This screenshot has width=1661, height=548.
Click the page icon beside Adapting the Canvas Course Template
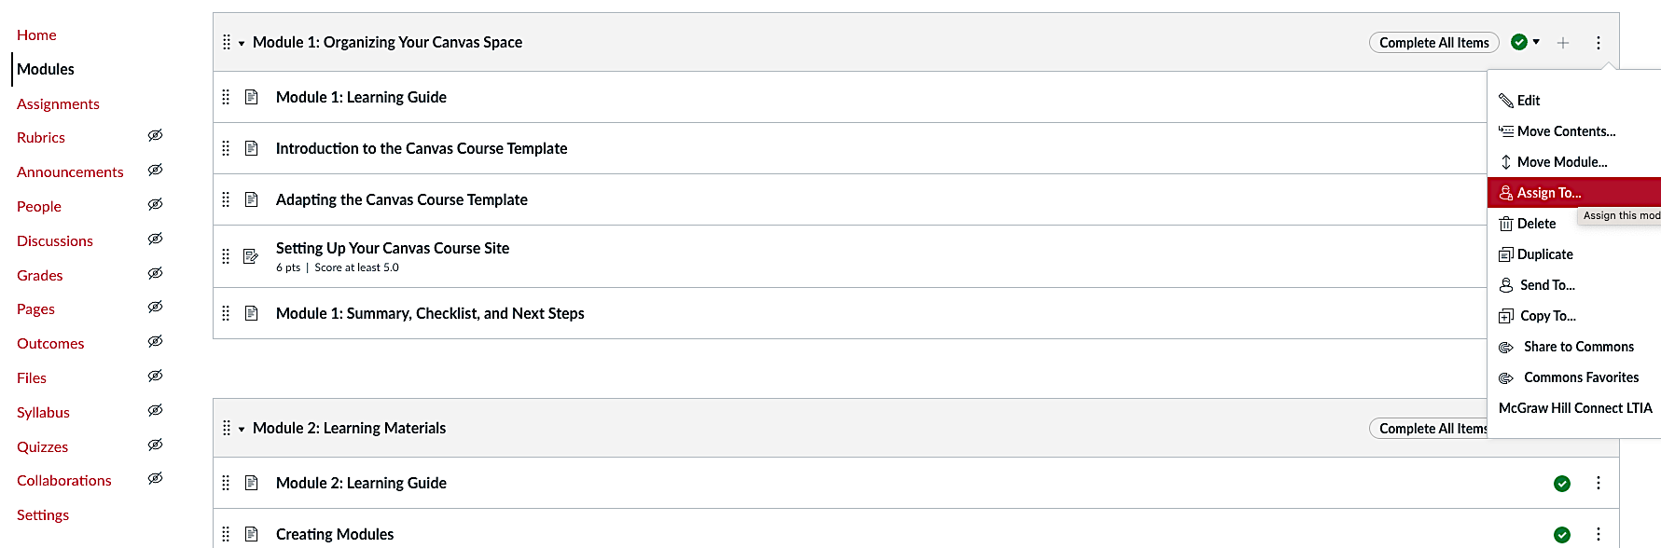[252, 199]
